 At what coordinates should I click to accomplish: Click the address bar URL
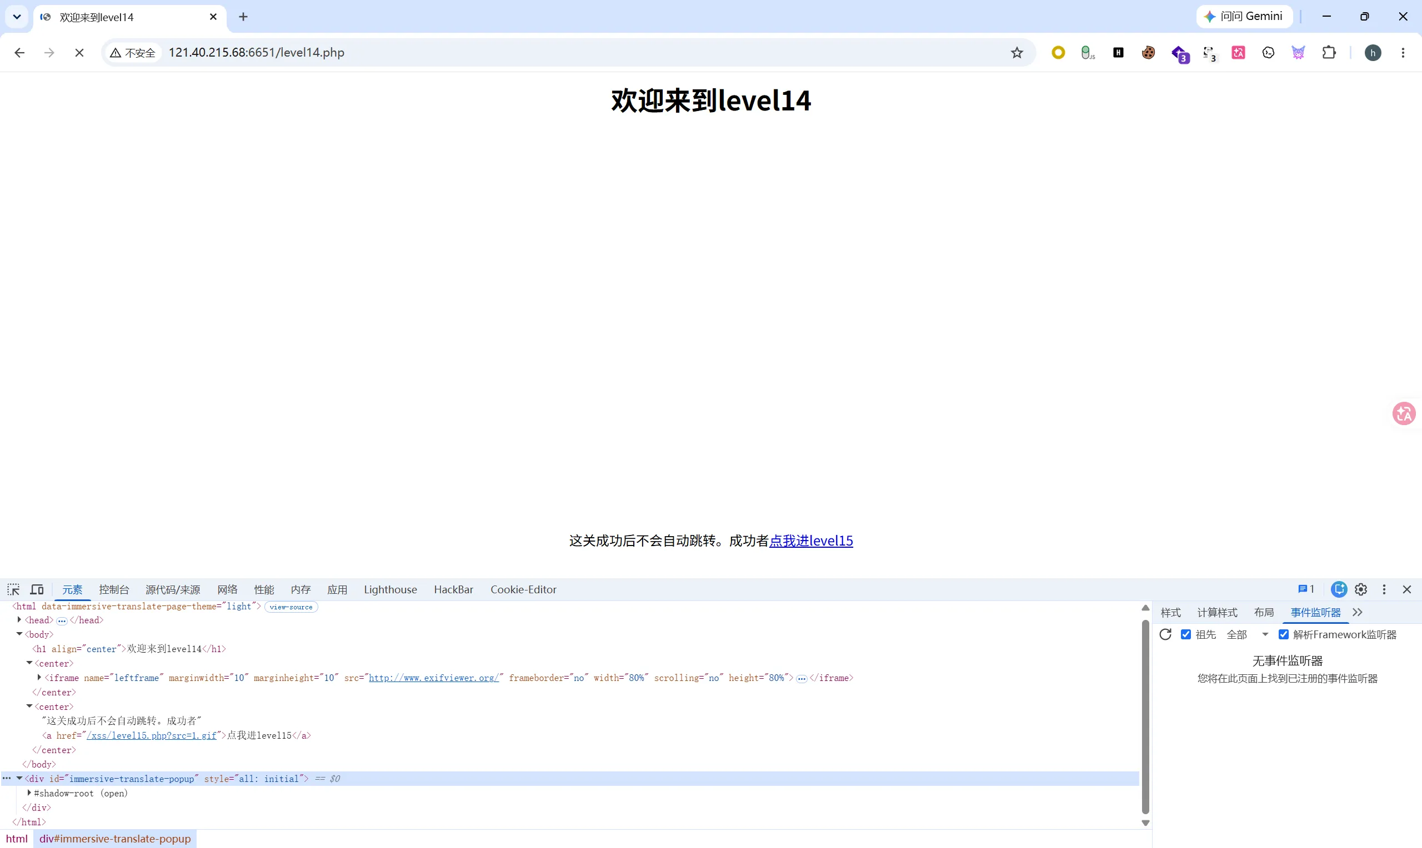(x=256, y=53)
